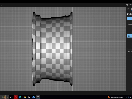Launch Opera browser from the taskbar
This screenshot has width=132, height=99.
coord(16,97)
